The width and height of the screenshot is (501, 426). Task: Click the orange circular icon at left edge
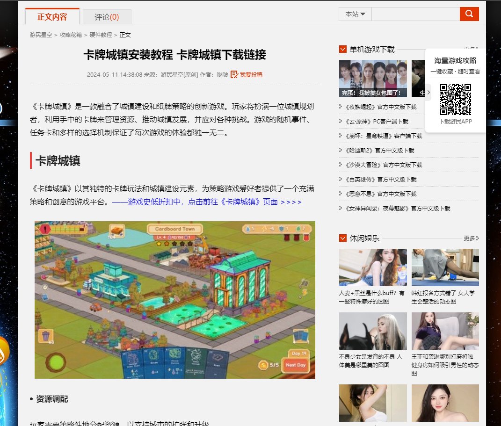coord(4,351)
